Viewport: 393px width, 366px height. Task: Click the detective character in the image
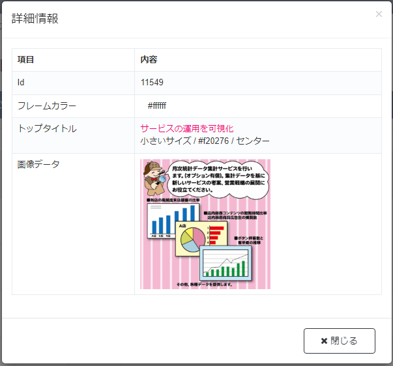tap(154, 178)
